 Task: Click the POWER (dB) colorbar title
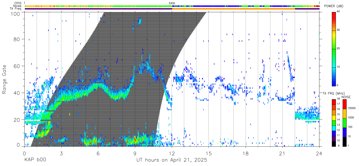(x=334, y=6)
